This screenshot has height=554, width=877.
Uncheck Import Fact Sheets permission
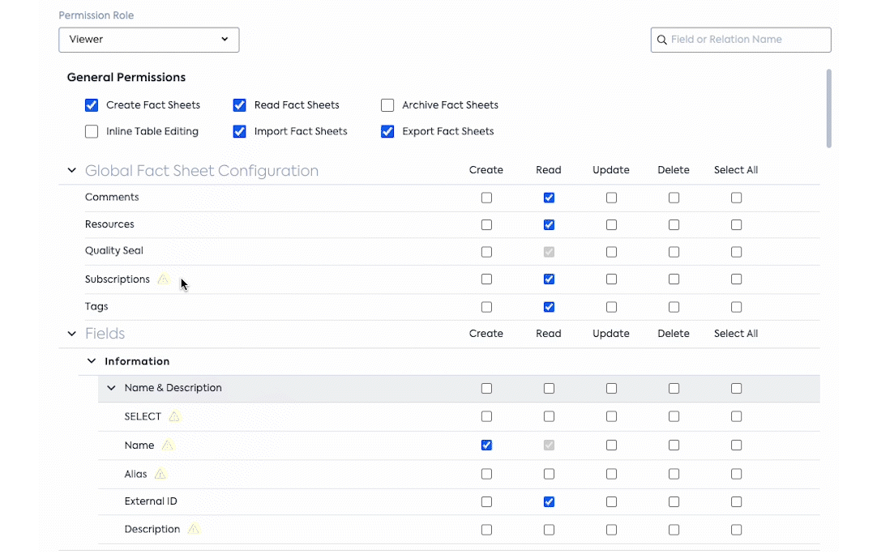tap(239, 131)
